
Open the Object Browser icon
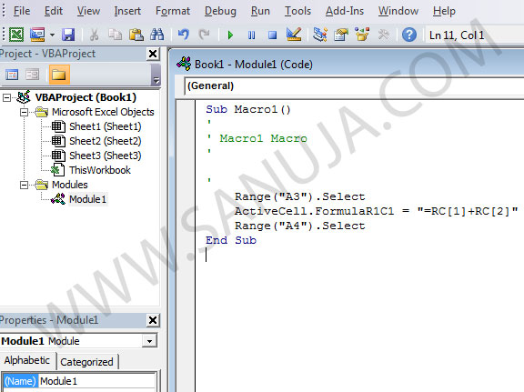pos(362,35)
